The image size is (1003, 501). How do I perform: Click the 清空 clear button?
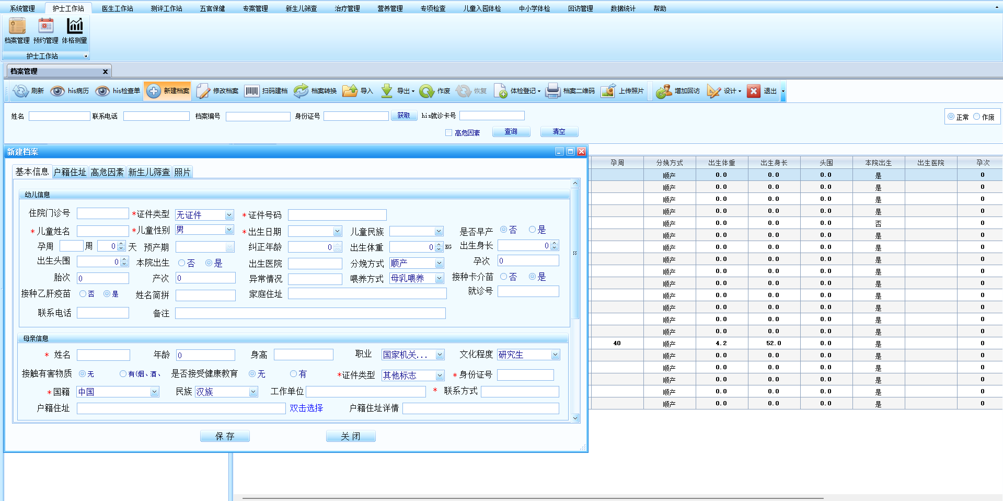point(559,132)
